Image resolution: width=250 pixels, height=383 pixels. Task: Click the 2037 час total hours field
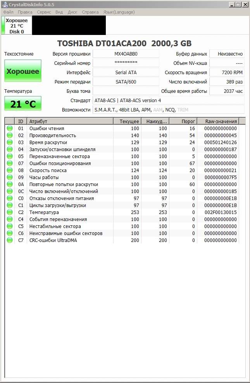227,91
